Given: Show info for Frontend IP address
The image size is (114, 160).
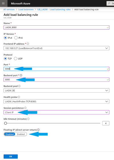Looking at the screenshot, I should (28, 44).
